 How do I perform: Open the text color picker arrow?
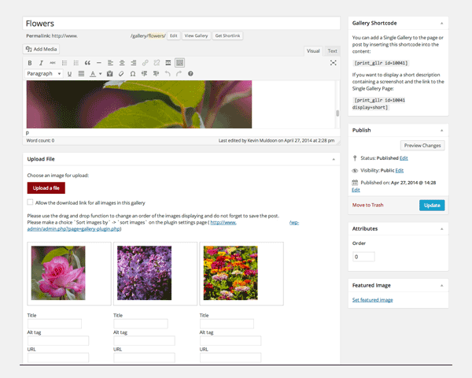100,73
